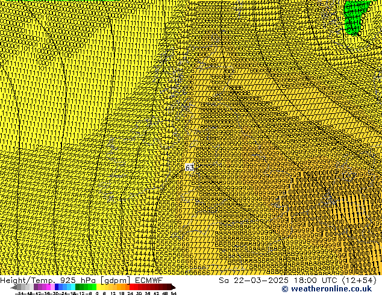Click the 63 contour height label

point(190,168)
